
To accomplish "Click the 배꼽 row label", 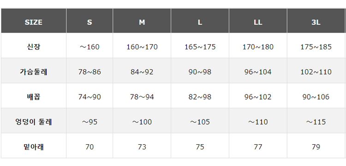I will tap(34, 95).
